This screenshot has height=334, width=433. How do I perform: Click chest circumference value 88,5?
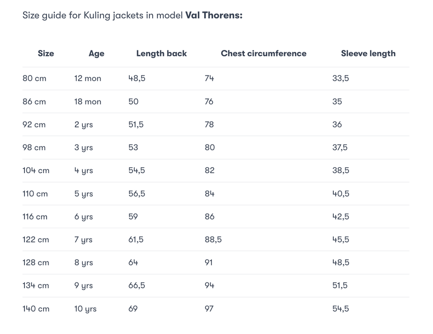tap(213, 240)
